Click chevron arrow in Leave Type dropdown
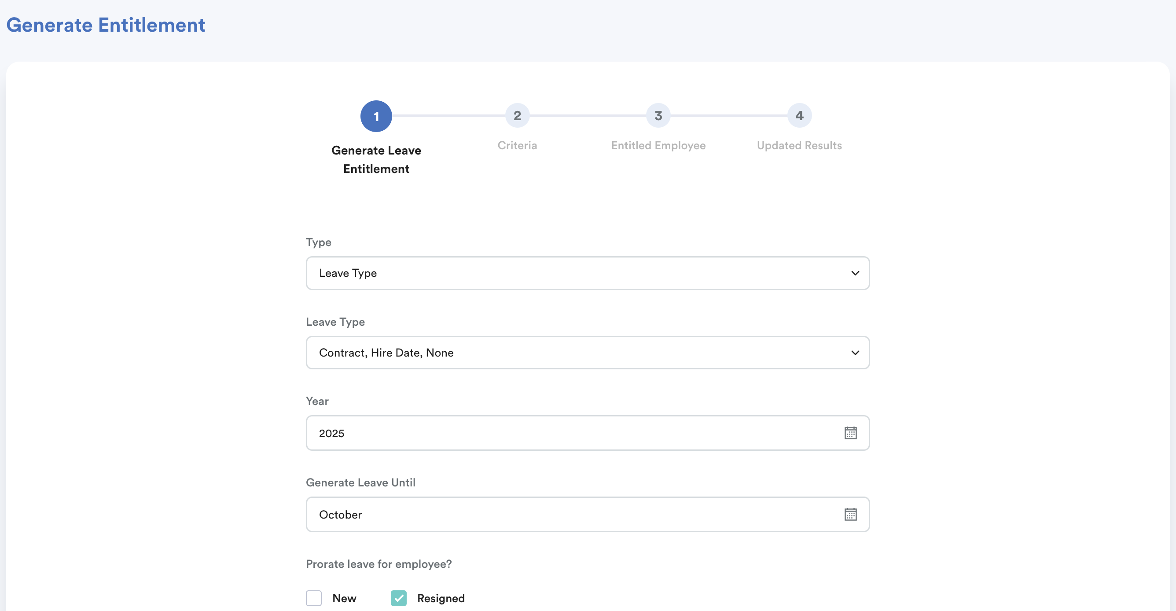This screenshot has width=1176, height=611. (855, 353)
